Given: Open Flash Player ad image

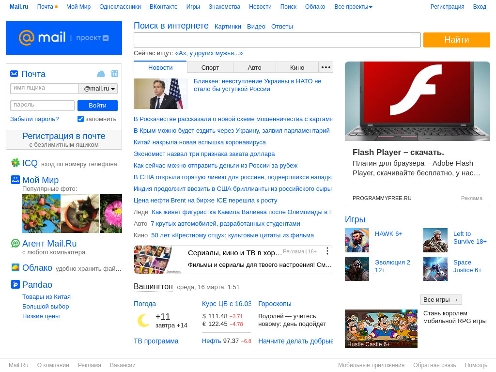Looking at the screenshot, I should (x=417, y=101).
